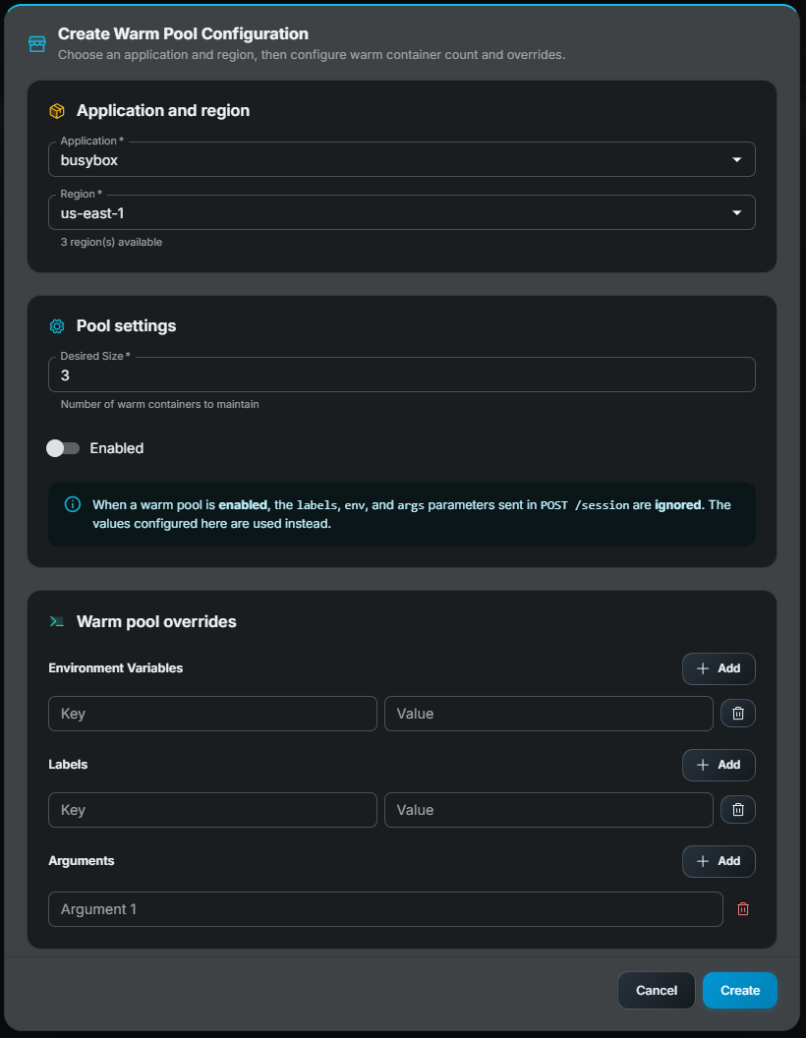Click the archive icon next to Create Warm Pool Configuration
This screenshot has height=1038, width=806.
pos(36,43)
